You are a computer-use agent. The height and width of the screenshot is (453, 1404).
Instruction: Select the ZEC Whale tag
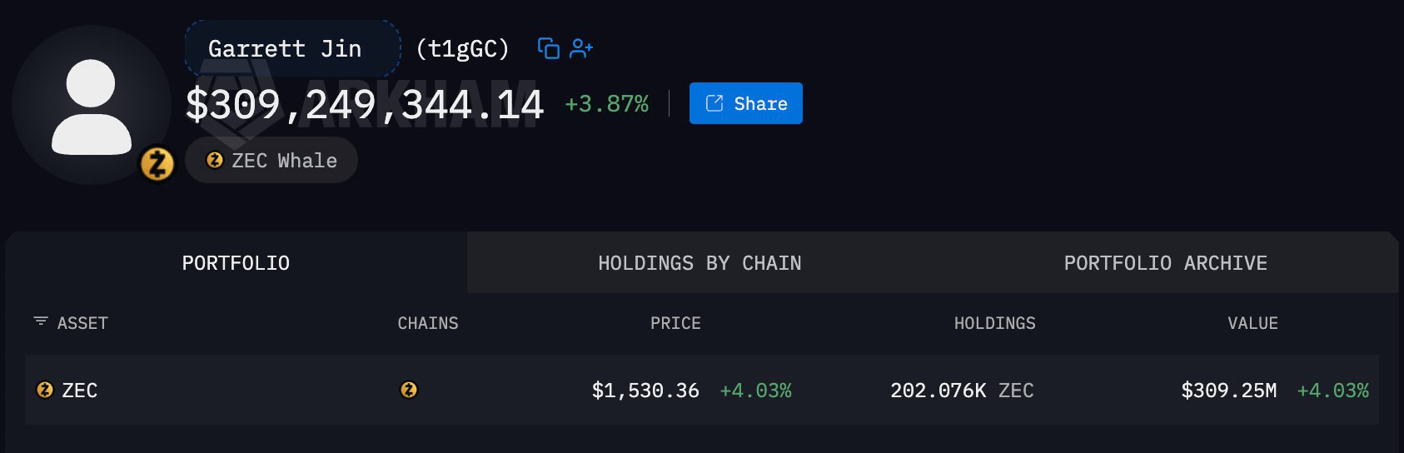pyautogui.click(x=271, y=160)
